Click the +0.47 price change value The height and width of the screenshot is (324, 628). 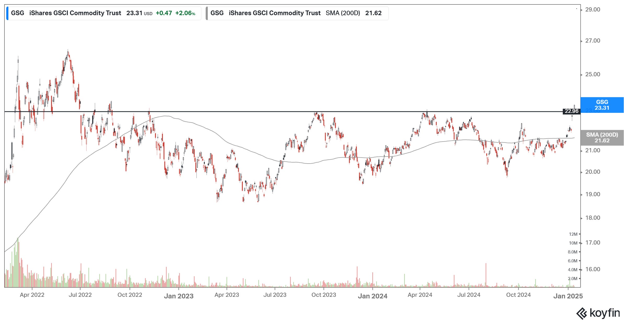click(x=164, y=13)
